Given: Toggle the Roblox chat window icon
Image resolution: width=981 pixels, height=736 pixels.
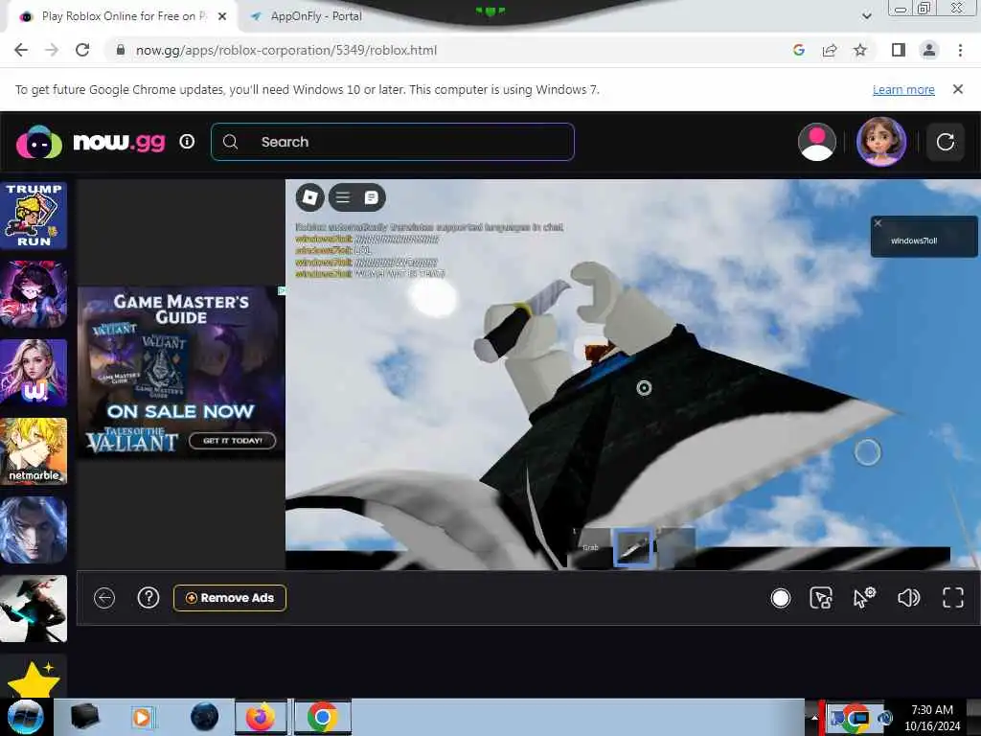Looking at the screenshot, I should pos(371,197).
